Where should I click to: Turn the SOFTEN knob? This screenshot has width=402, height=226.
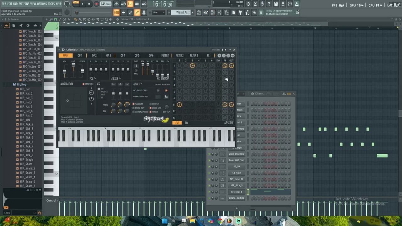(x=166, y=108)
